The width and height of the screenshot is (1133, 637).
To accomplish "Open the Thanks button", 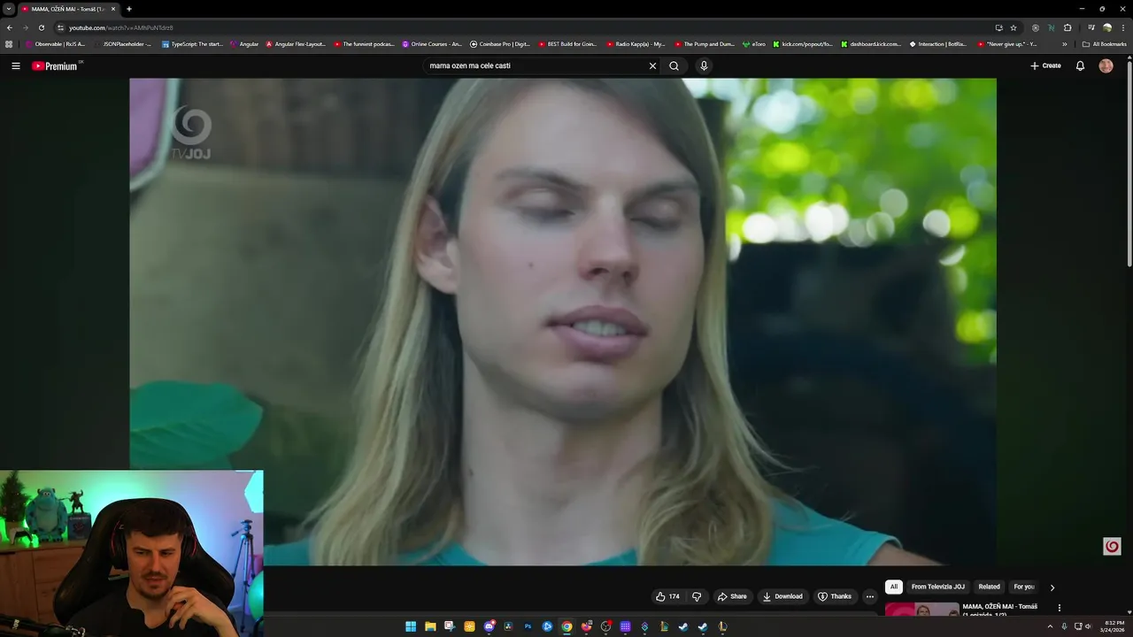I will pos(835,596).
